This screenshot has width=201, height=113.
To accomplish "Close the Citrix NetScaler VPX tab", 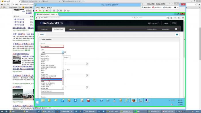I will pos(57,14).
